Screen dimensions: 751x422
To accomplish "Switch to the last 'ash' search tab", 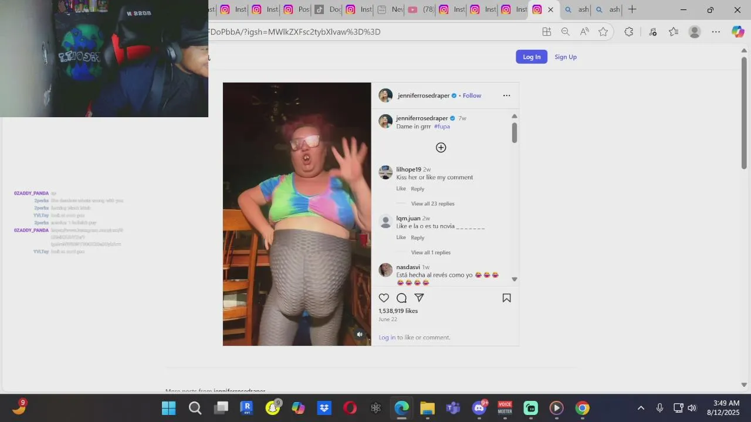I will pyautogui.click(x=607, y=9).
